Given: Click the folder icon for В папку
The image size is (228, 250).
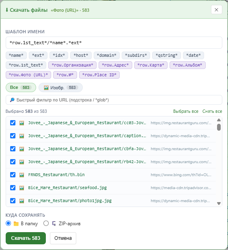Looking at the screenshot, I should point(16,224).
